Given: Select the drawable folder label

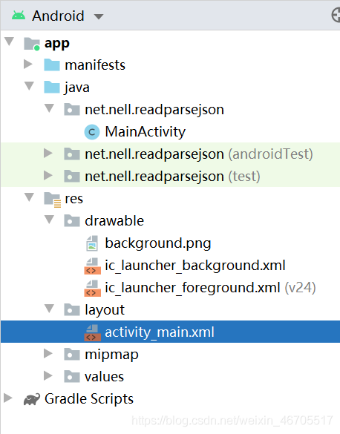Looking at the screenshot, I should pos(114,220).
